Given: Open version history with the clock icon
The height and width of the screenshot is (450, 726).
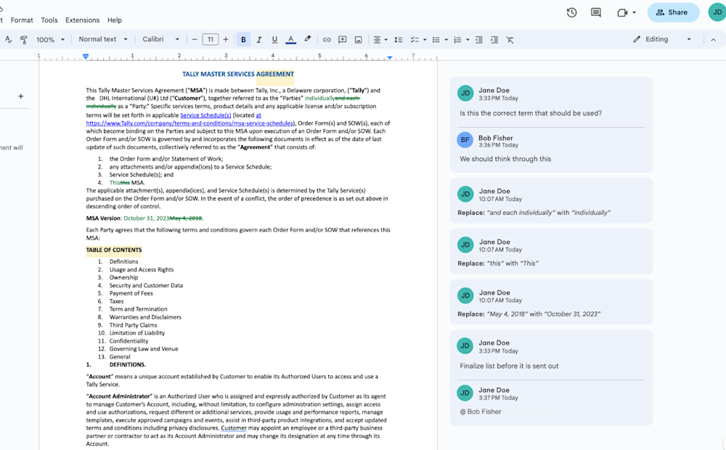Looking at the screenshot, I should 571,12.
